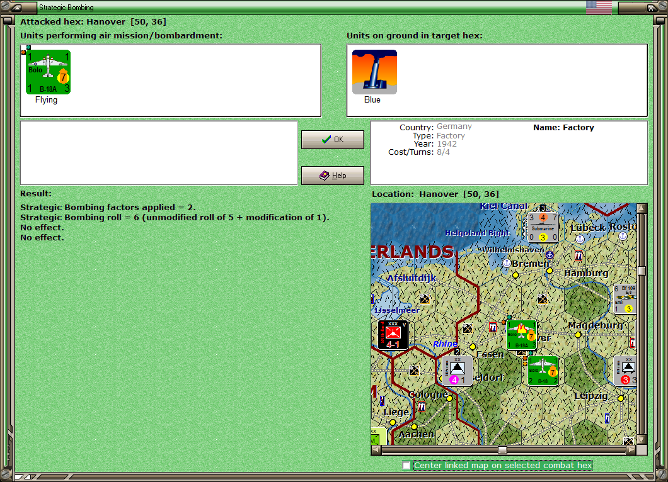Open the Help dialog
Viewport: 668px width, 482px height.
(332, 175)
